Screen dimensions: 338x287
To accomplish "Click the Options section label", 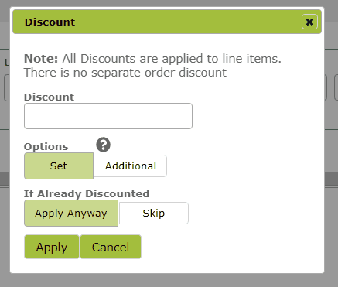I will (x=46, y=146).
